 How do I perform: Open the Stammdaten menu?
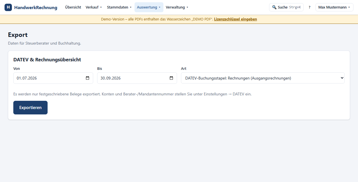119,7
